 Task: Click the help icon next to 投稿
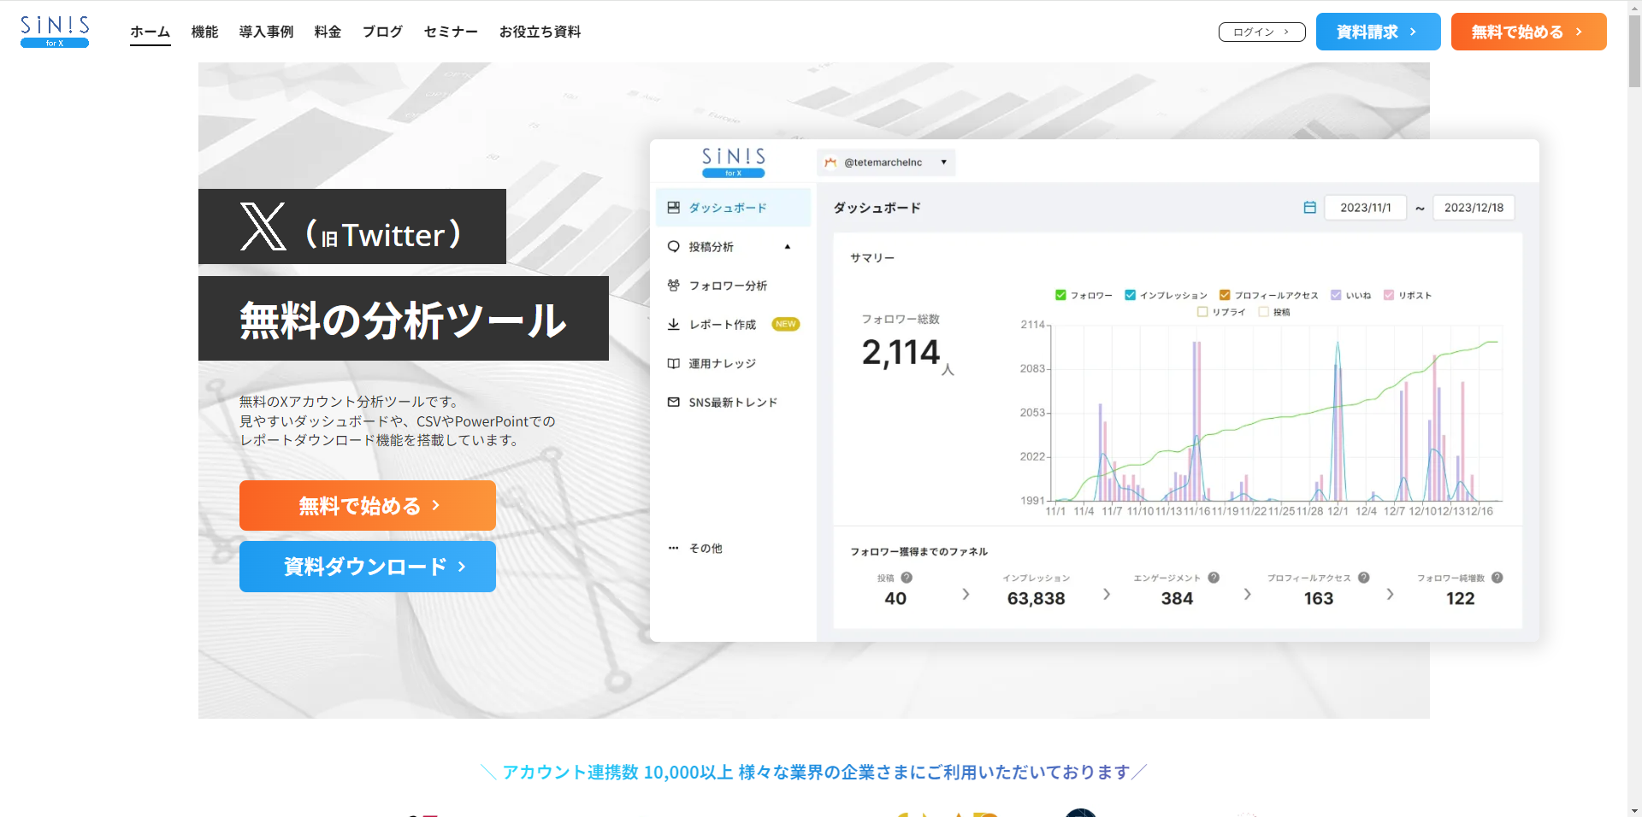(x=907, y=578)
